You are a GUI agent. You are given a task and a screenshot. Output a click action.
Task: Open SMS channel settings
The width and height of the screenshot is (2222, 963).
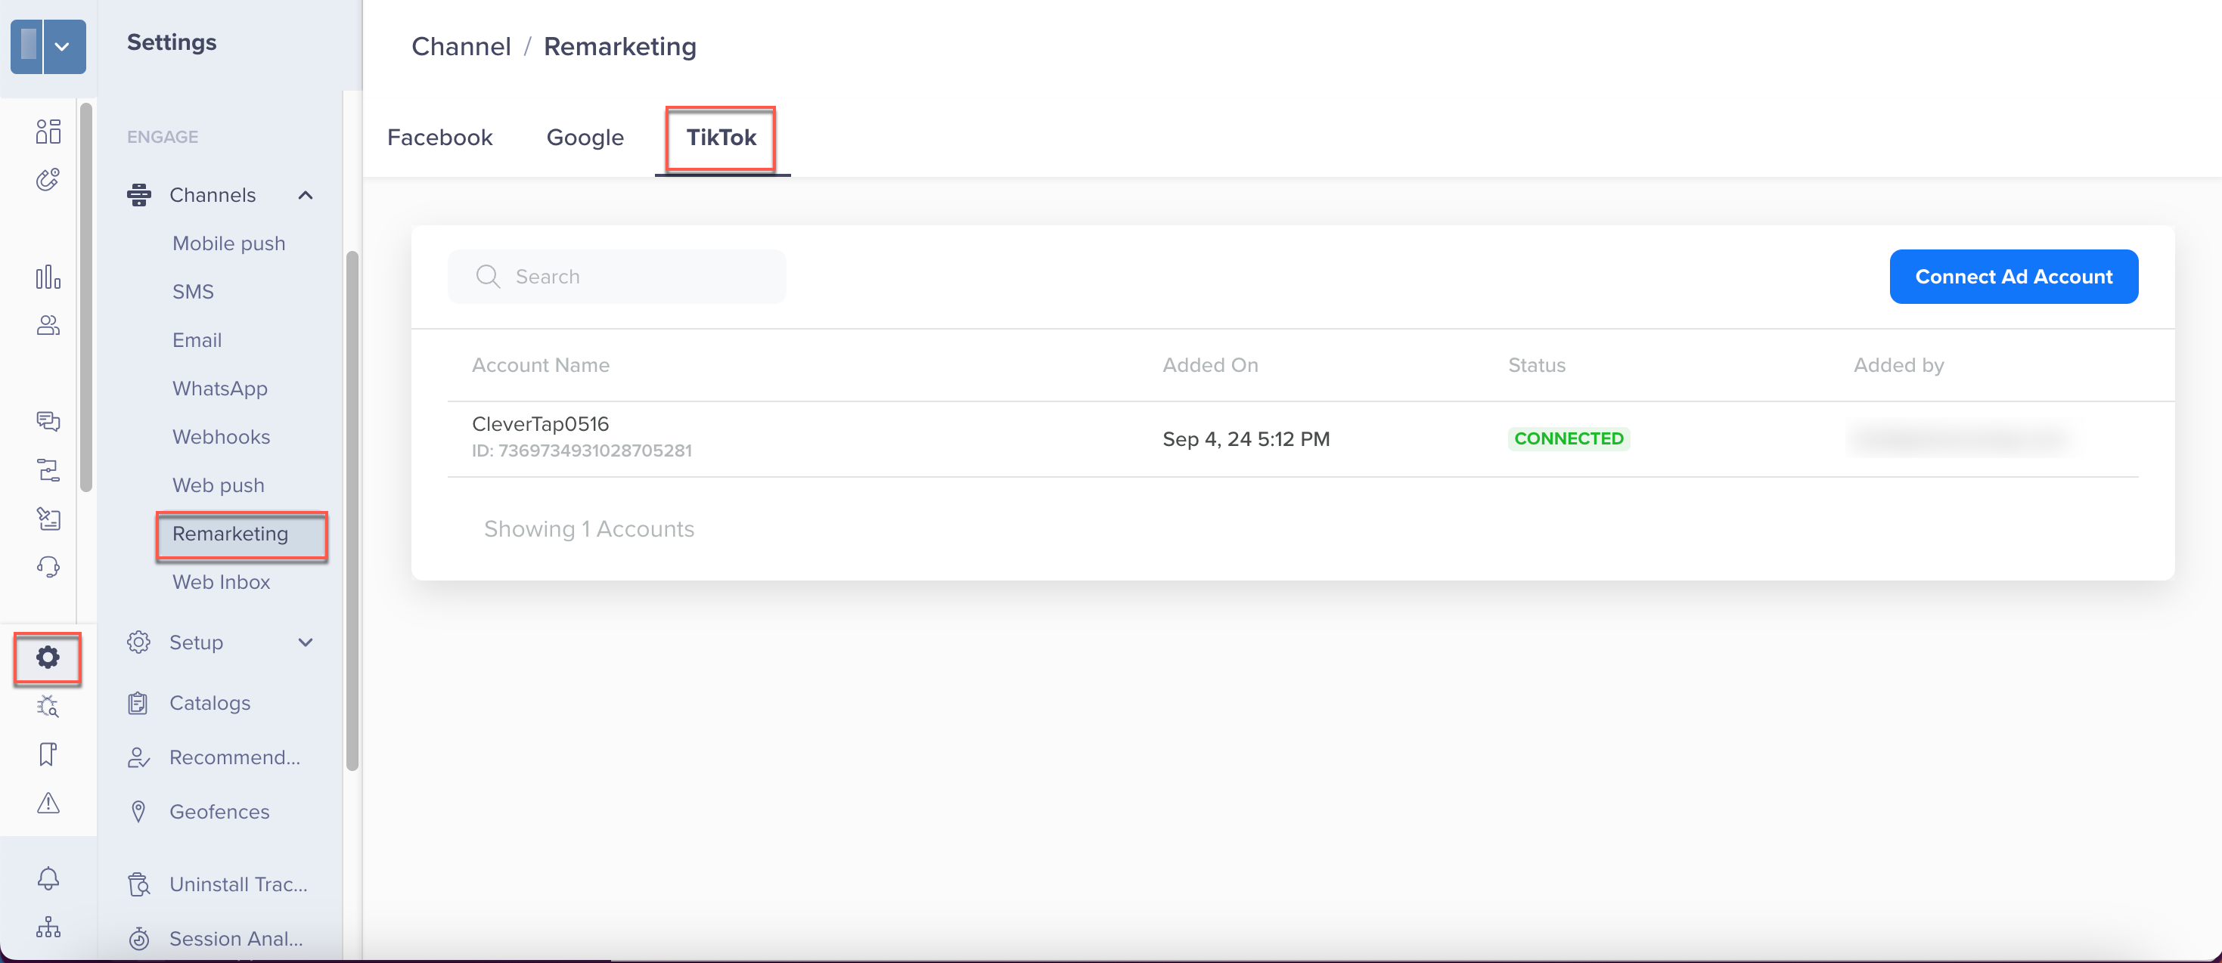point(193,292)
